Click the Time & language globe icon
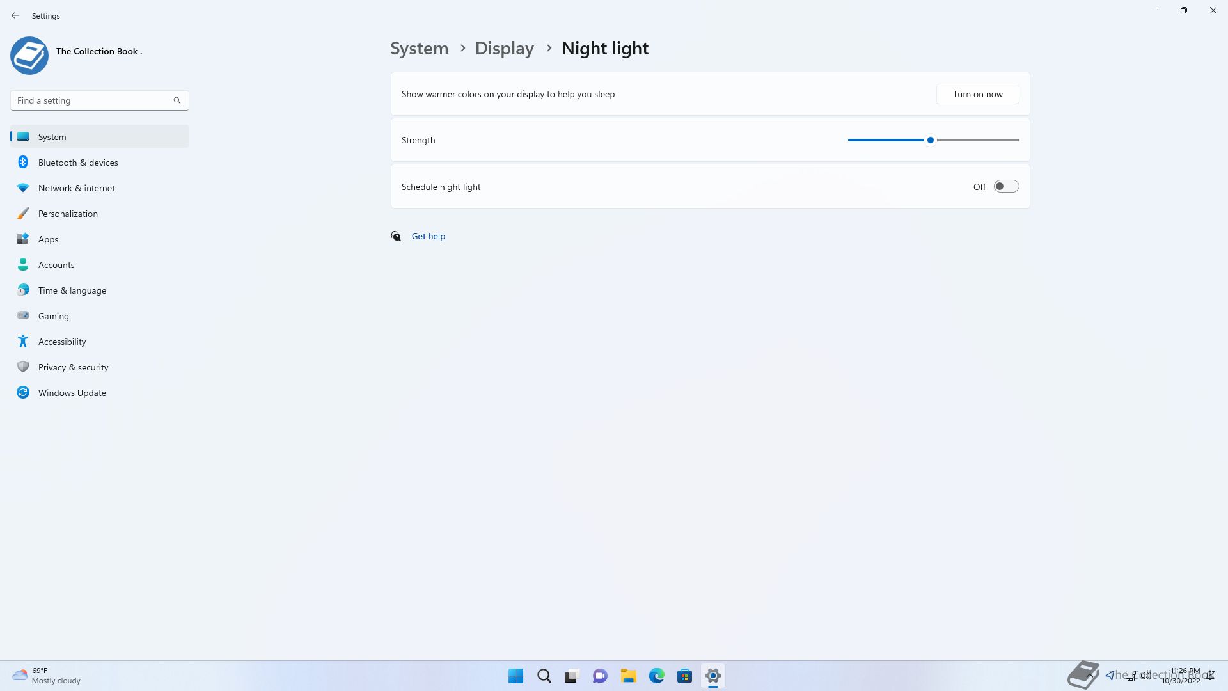 23,290
